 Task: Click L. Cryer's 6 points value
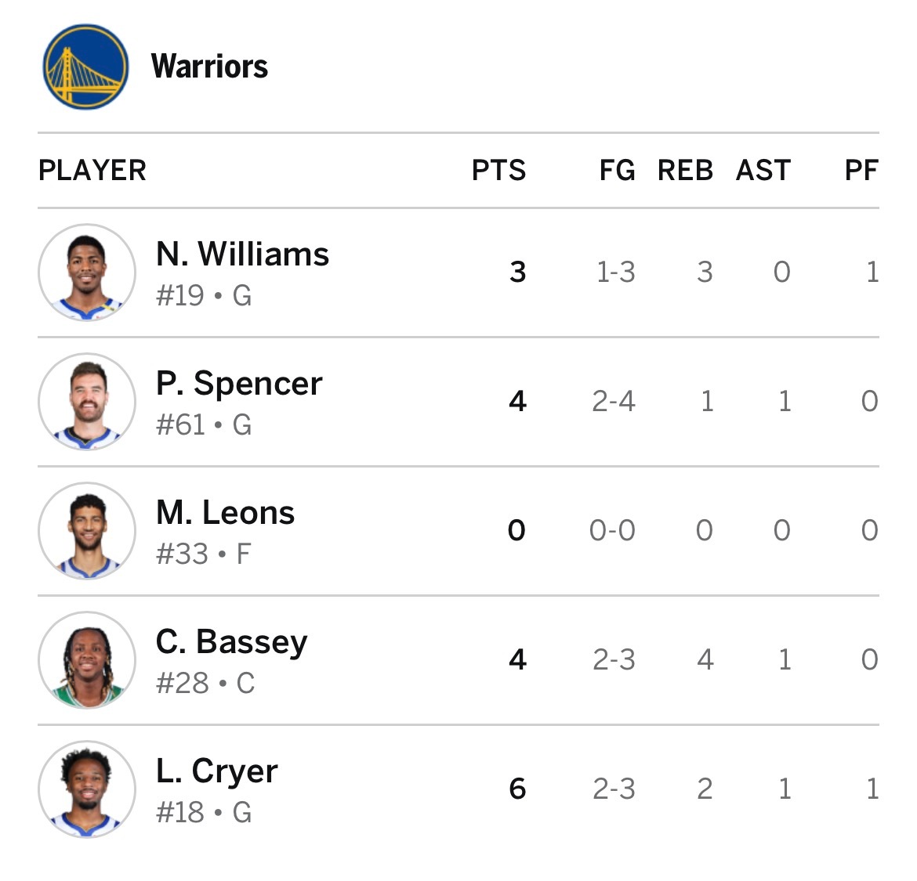[x=517, y=789]
